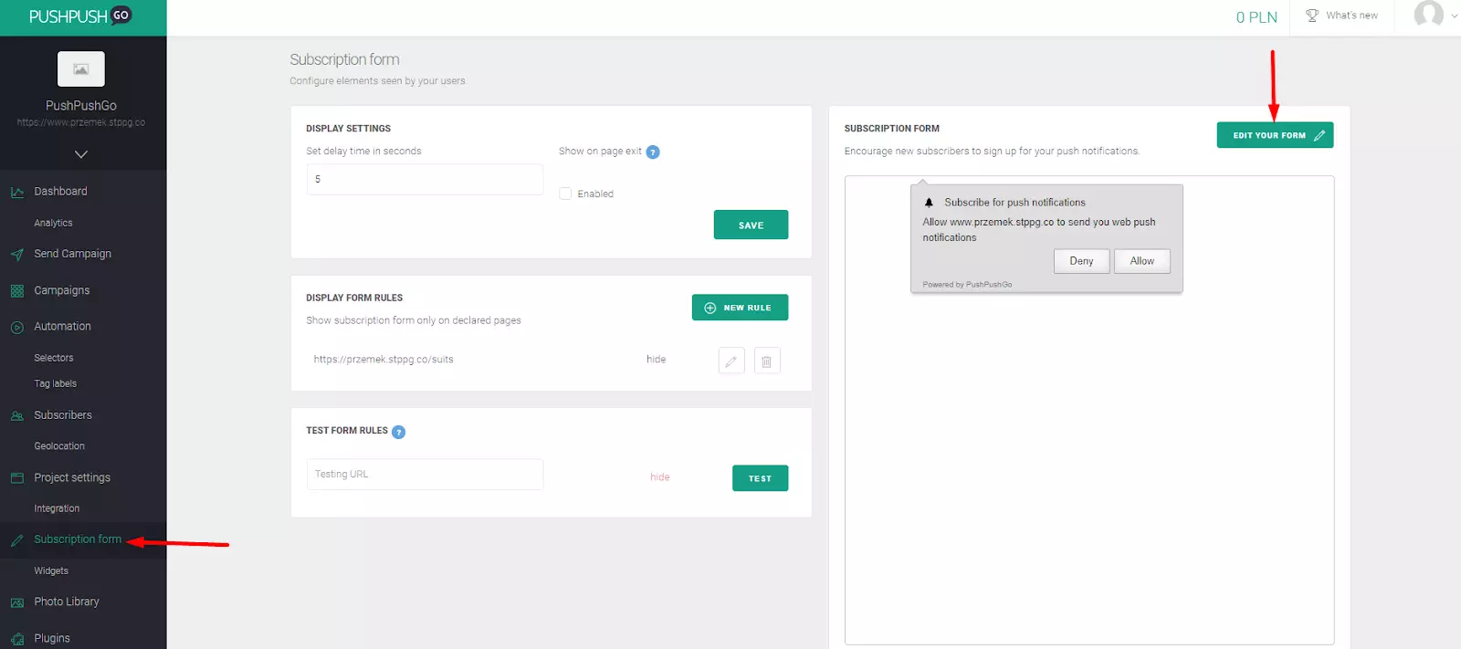Open What's new link
The width and height of the screenshot is (1461, 649).
click(1351, 16)
